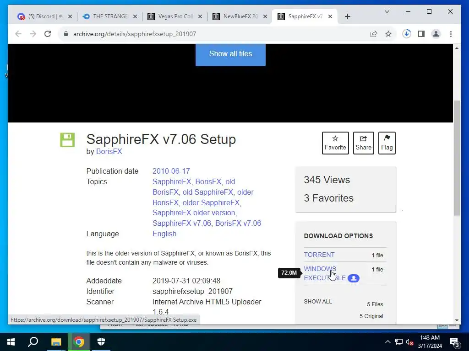Open SapphireFX older version topic
The image size is (469, 351).
(x=194, y=213)
